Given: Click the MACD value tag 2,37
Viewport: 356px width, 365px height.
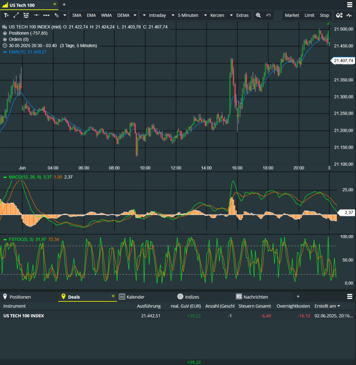Looking at the screenshot, I should [x=347, y=212].
